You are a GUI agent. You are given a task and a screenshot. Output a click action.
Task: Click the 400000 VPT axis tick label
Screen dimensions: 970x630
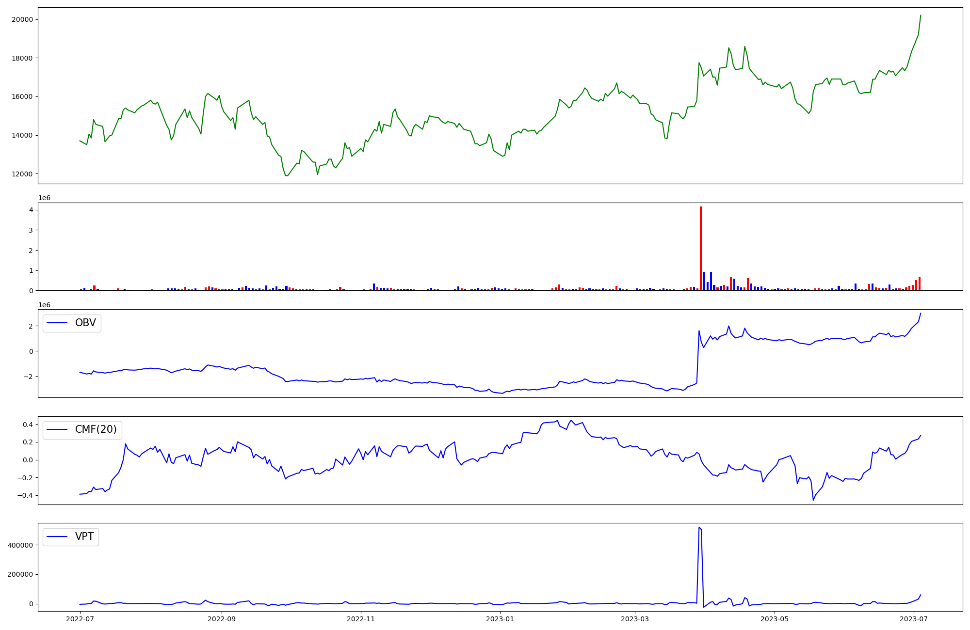point(20,545)
